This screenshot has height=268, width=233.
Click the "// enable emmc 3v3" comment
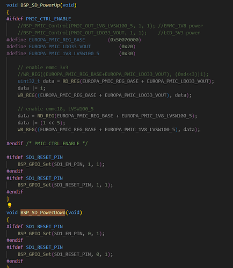43,68
